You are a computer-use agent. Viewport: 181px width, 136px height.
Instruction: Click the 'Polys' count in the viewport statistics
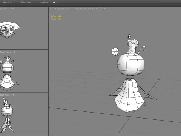[56, 16]
